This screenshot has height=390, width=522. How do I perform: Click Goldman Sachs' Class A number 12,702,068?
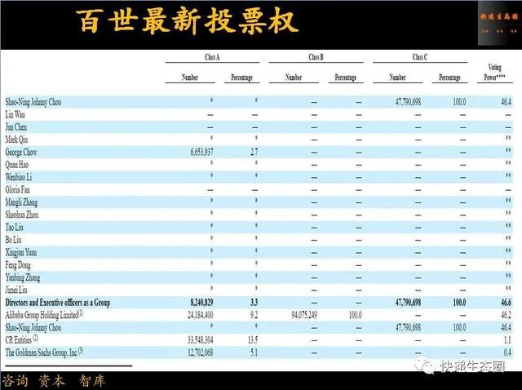pyautogui.click(x=201, y=352)
